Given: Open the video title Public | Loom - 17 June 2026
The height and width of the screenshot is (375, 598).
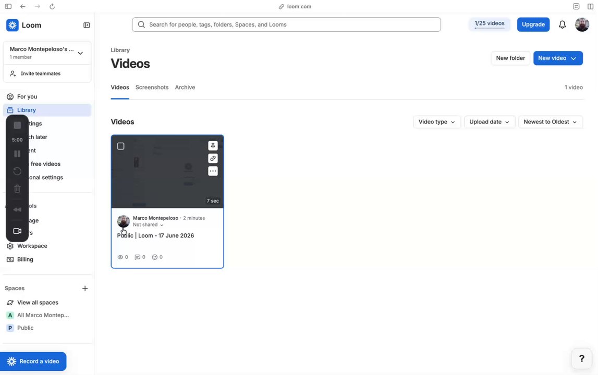Looking at the screenshot, I should 155,235.
